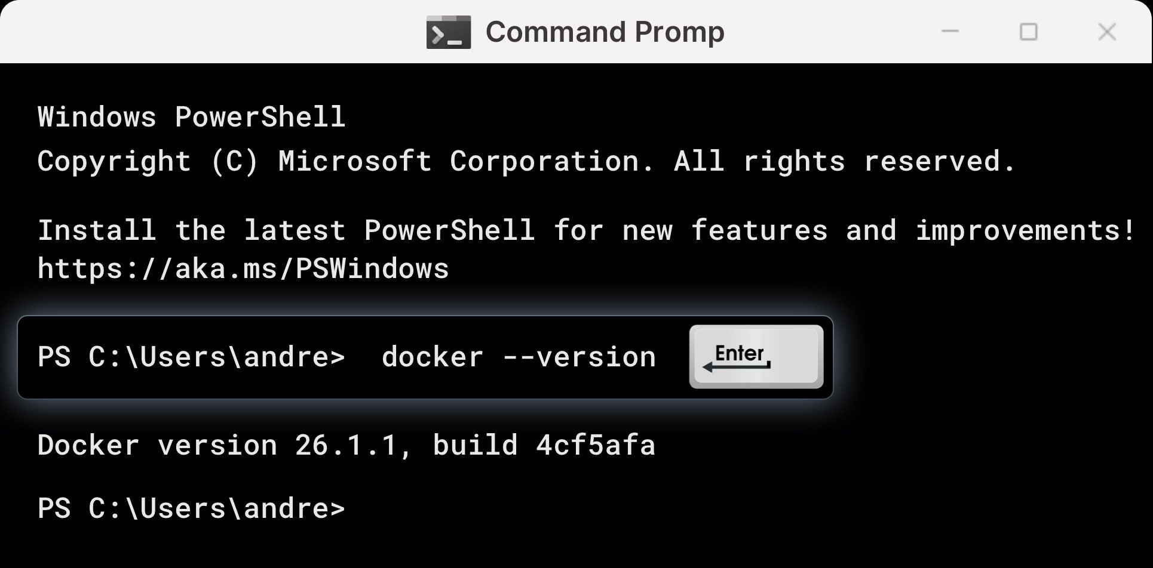This screenshot has height=568, width=1153.
Task: Click 'Install the latest PowerShell' message
Action: (286, 230)
